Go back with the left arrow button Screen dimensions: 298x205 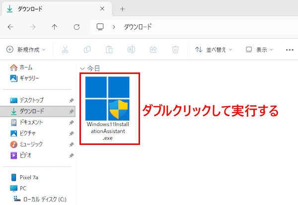click(x=10, y=27)
